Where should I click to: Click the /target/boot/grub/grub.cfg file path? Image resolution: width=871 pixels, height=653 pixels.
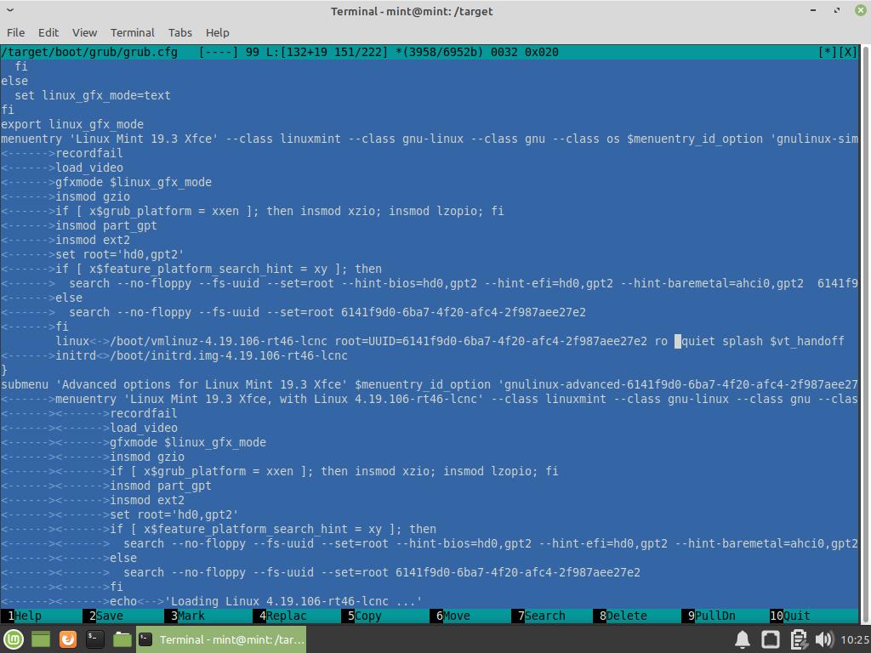click(x=89, y=52)
